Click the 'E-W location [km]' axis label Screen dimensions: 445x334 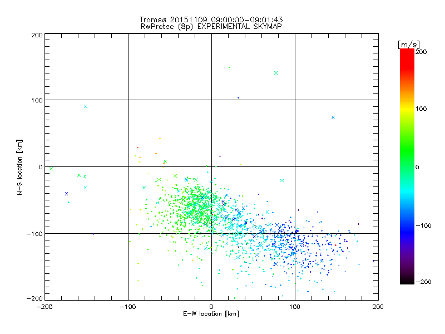(211, 314)
